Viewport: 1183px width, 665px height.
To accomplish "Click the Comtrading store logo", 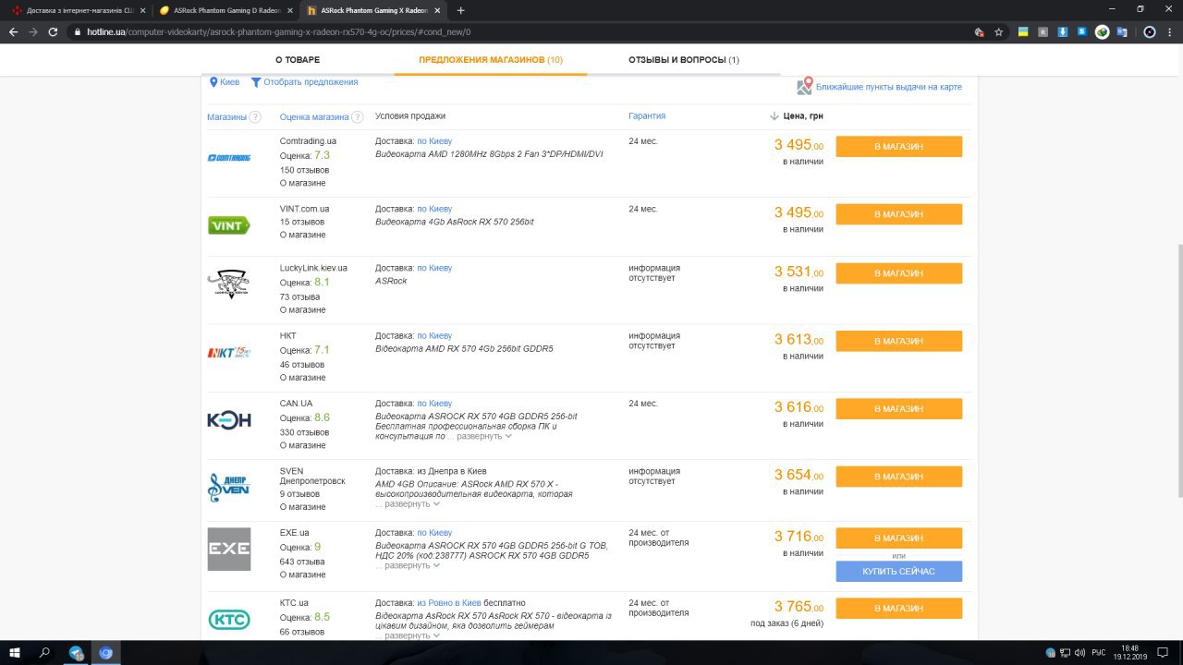I will (229, 158).
